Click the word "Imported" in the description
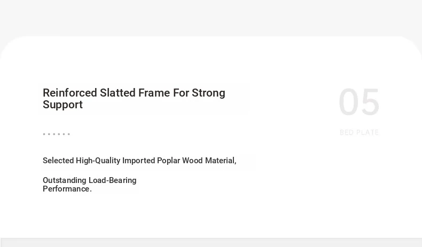The image size is (422, 247). [138, 161]
